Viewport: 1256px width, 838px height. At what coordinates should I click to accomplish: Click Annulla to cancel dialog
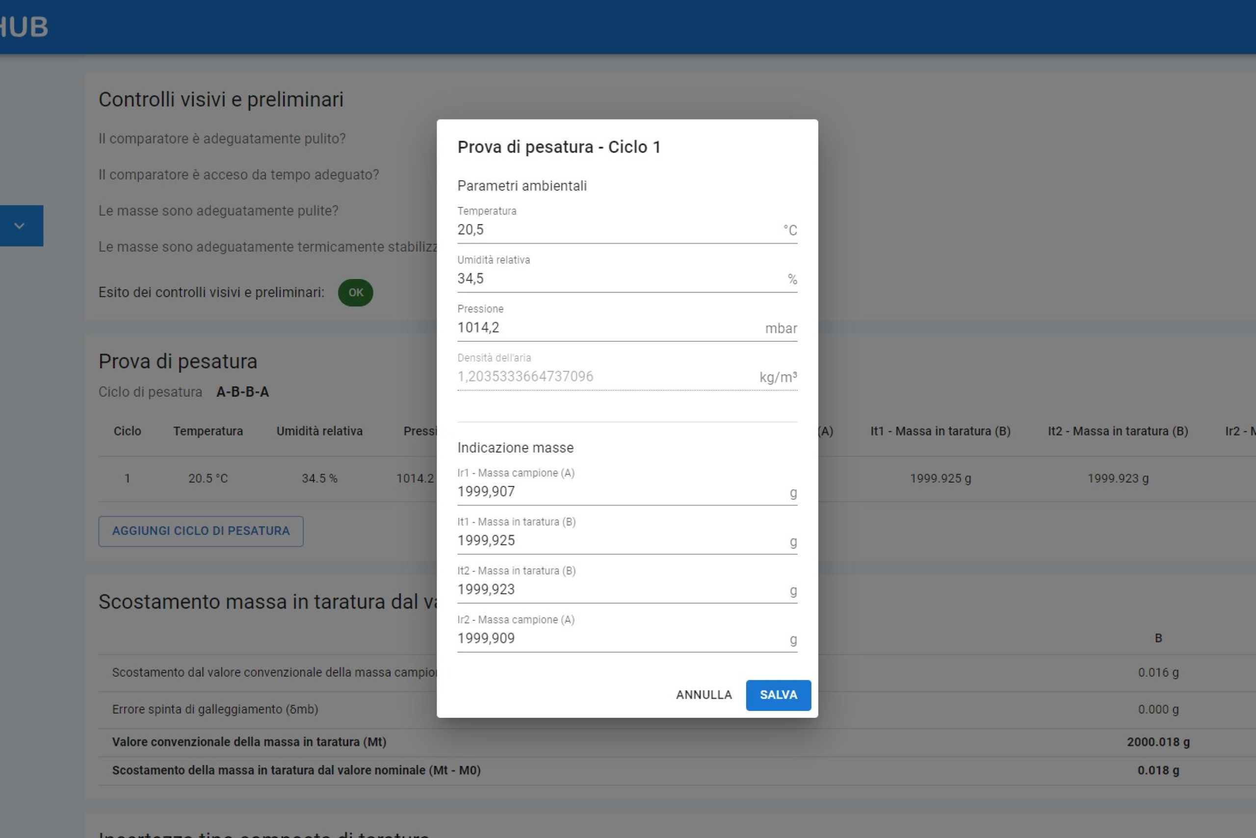pyautogui.click(x=704, y=695)
